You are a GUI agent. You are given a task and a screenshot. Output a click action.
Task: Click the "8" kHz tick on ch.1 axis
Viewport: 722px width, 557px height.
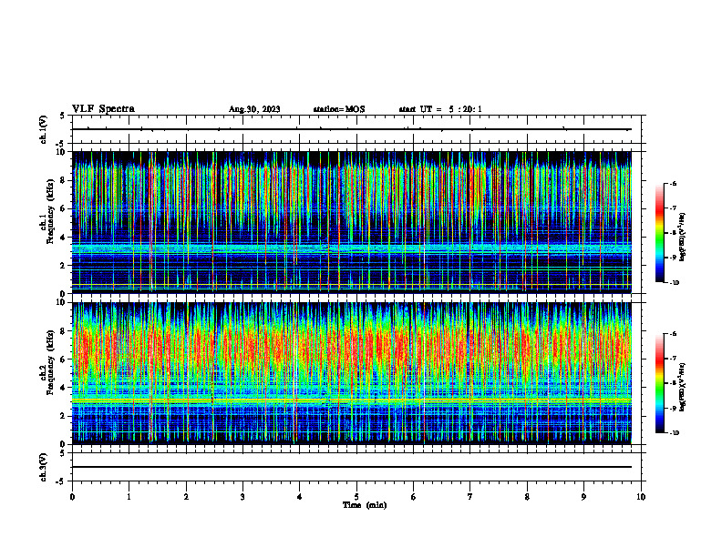(64, 180)
